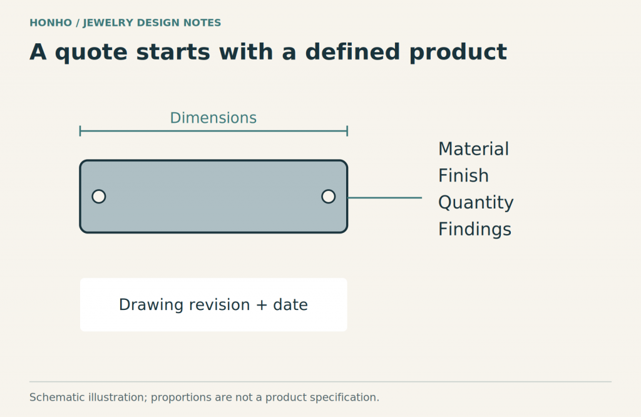Click the connector line beside the plate

pos(385,198)
